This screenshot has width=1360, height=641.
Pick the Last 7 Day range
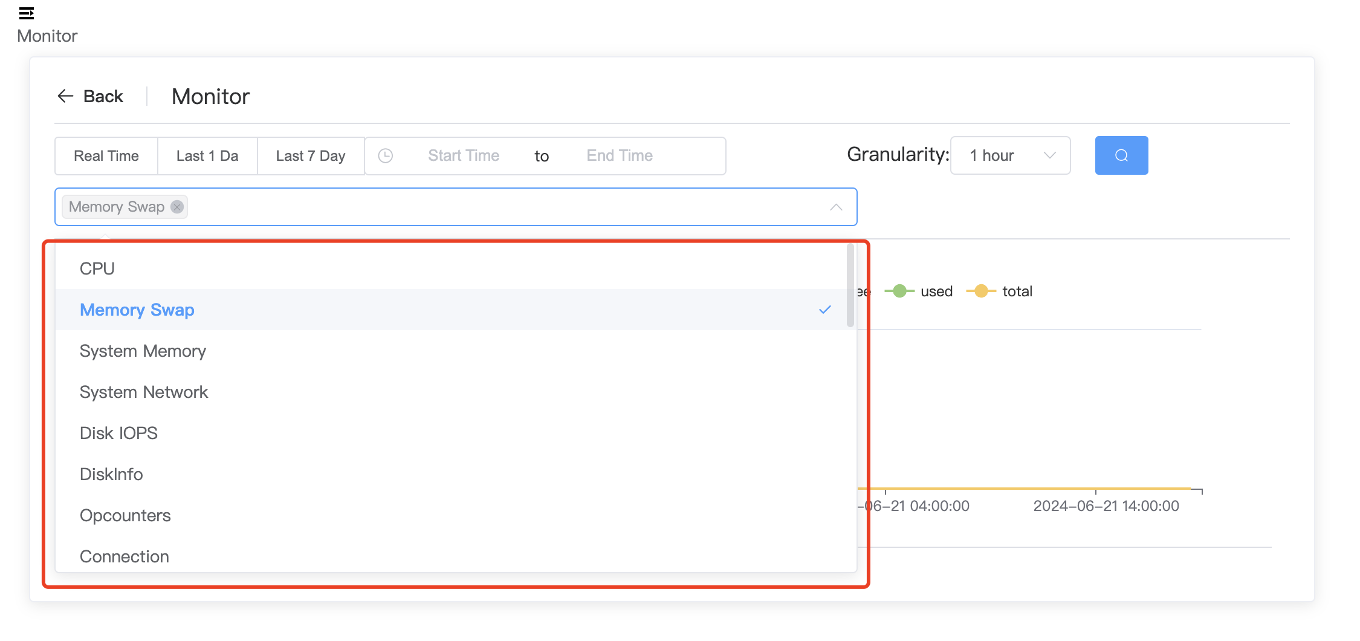(310, 156)
